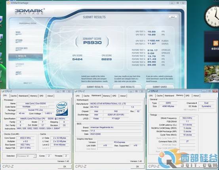Open About section in 3DMark sidebar

tap(18, 72)
